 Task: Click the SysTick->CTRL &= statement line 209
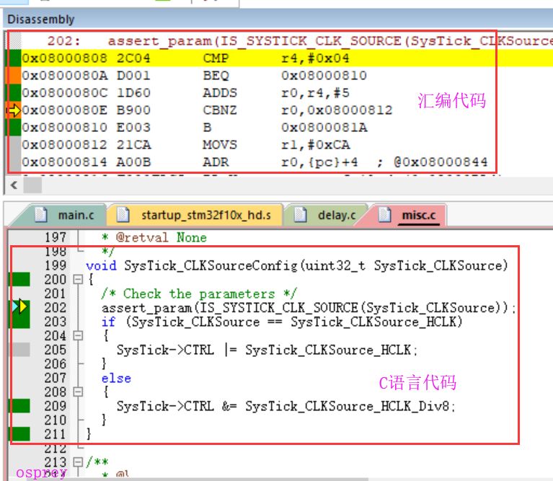pyautogui.click(x=286, y=406)
